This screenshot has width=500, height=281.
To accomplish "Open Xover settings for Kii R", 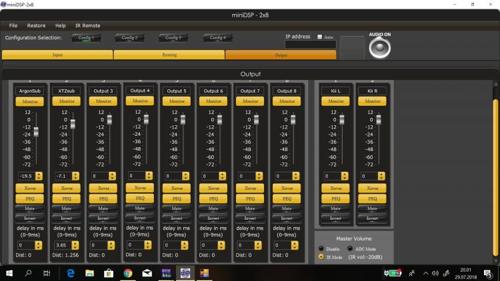I will (x=372, y=188).
